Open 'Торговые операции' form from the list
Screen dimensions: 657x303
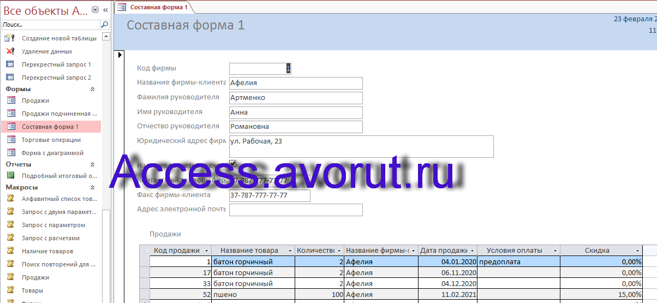(51, 140)
